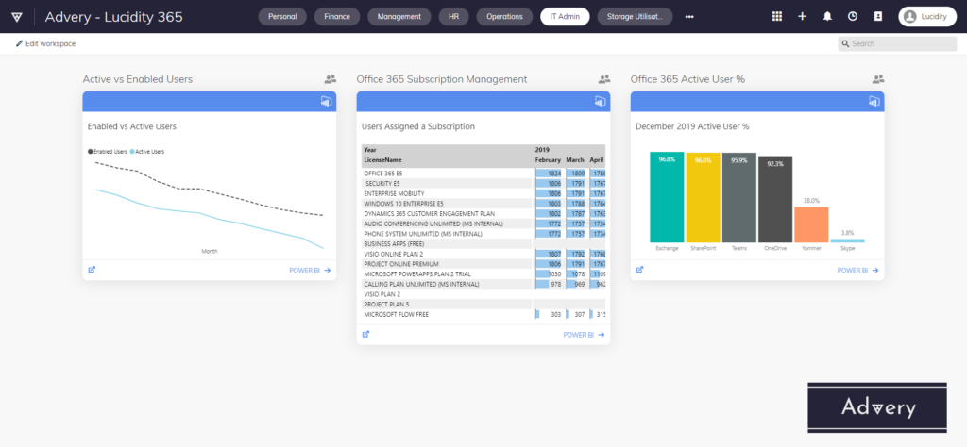Click the Edit workspace pencil link
The height and width of the screenshot is (447, 967).
pyautogui.click(x=45, y=43)
